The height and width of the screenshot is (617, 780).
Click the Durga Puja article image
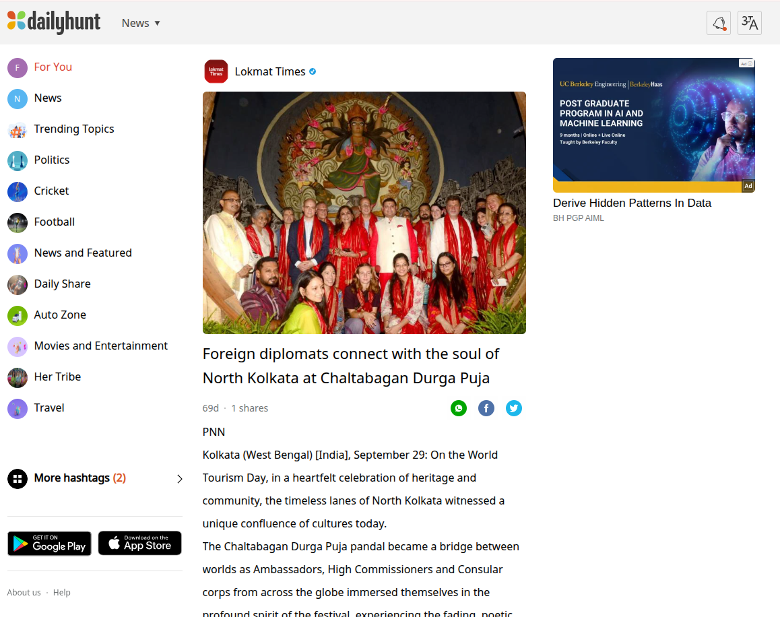tap(364, 213)
